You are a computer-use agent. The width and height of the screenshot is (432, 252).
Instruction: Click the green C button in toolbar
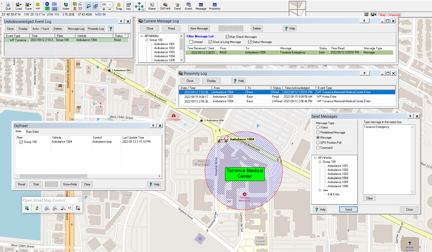click(47, 9)
